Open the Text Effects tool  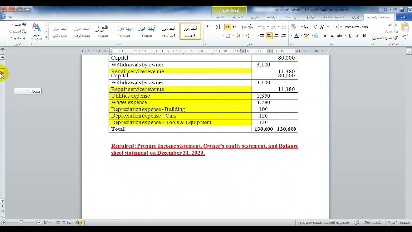click(316, 36)
